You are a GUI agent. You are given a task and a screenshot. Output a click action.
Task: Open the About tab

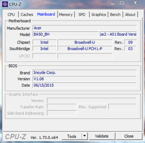(x=130, y=15)
